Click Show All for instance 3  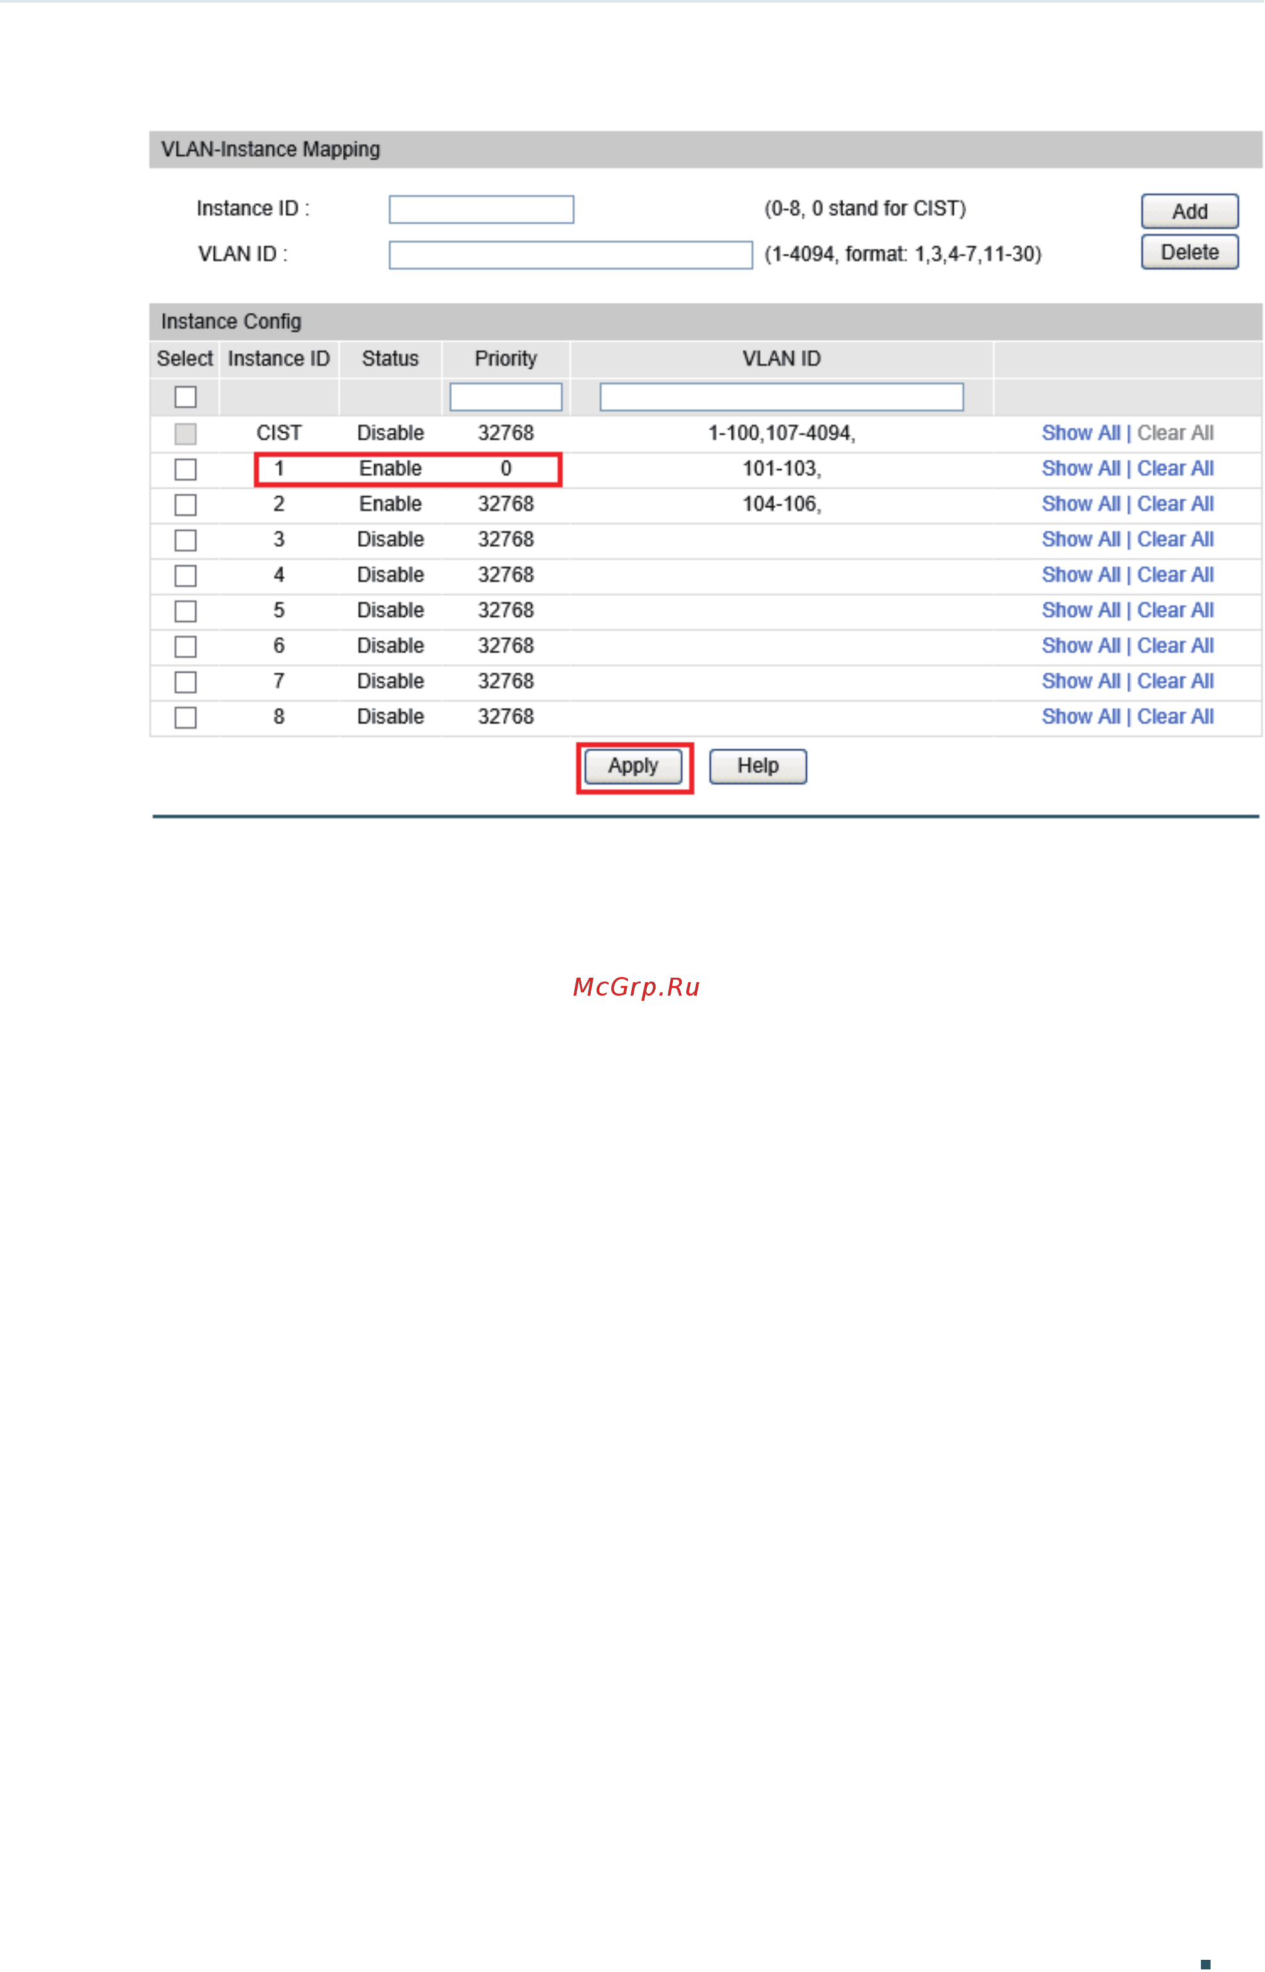[x=1080, y=539]
